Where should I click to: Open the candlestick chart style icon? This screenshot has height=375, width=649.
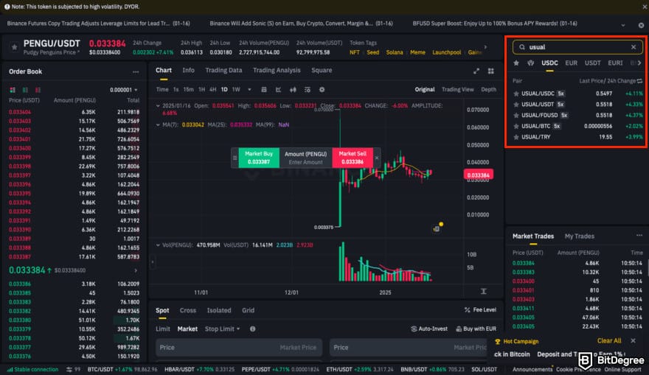coord(293,89)
